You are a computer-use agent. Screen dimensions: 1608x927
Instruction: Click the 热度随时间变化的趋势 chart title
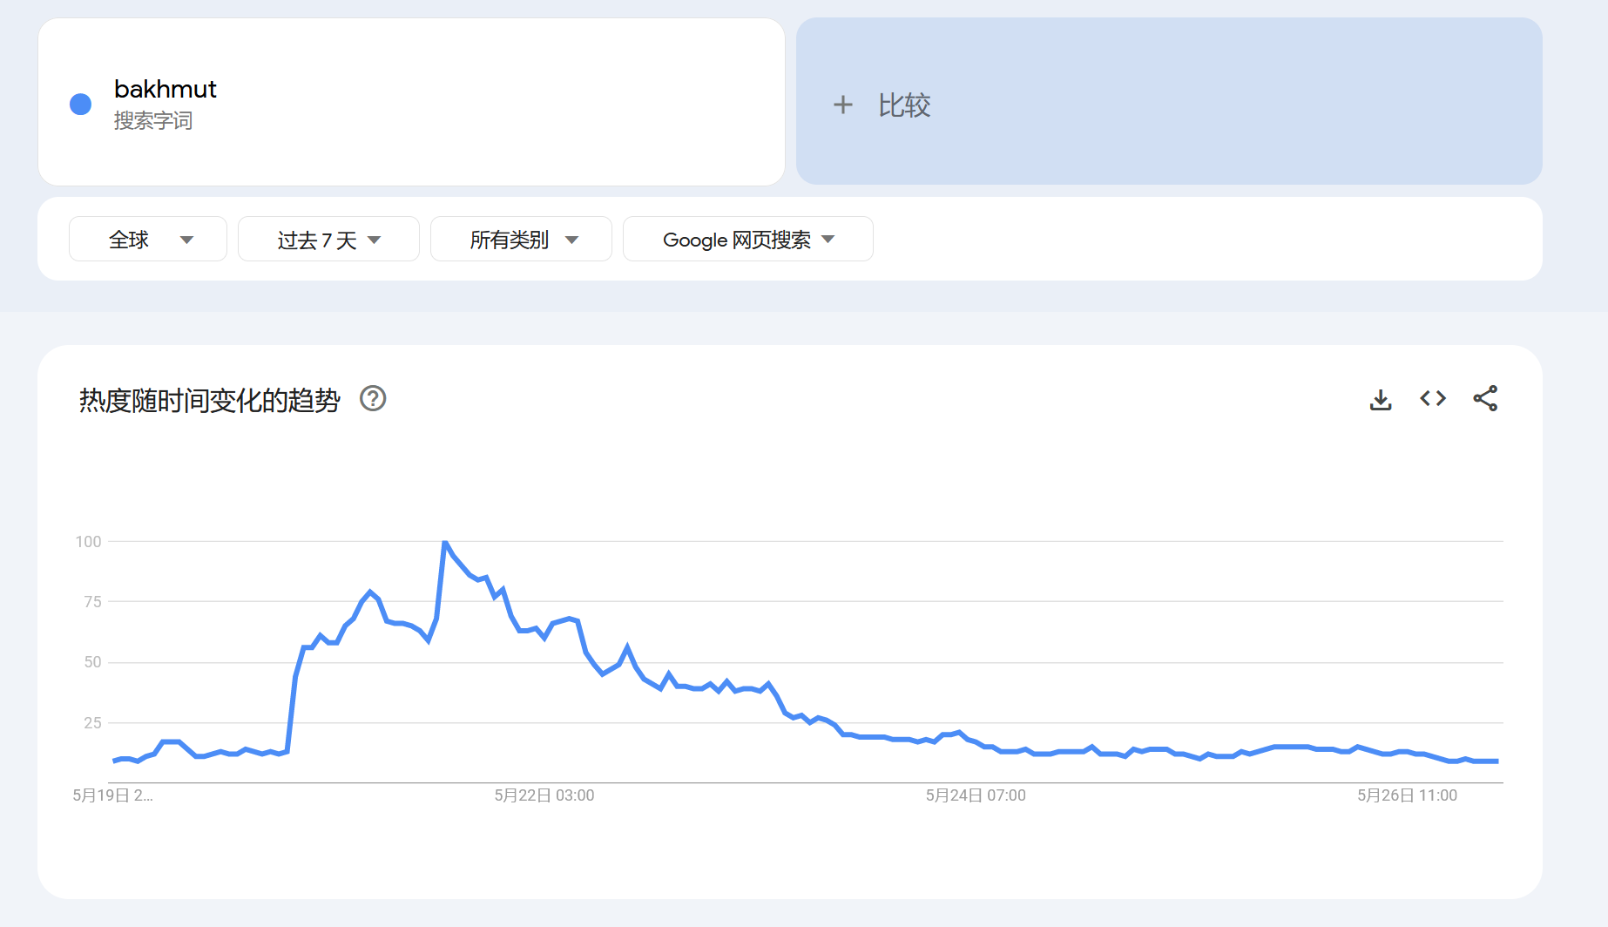pyautogui.click(x=209, y=400)
